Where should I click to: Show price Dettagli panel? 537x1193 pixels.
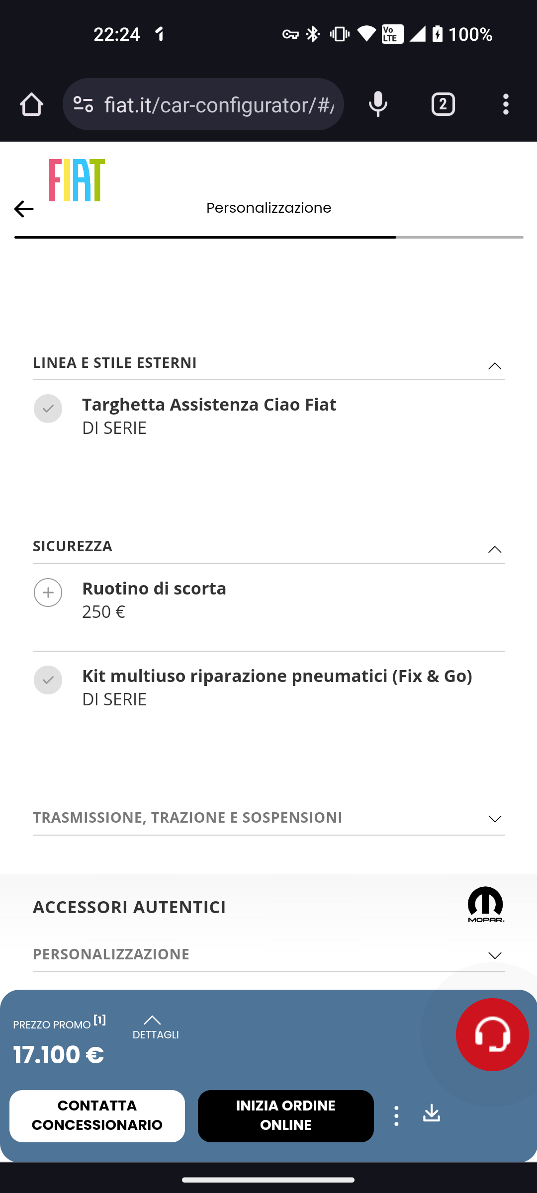click(x=155, y=1027)
